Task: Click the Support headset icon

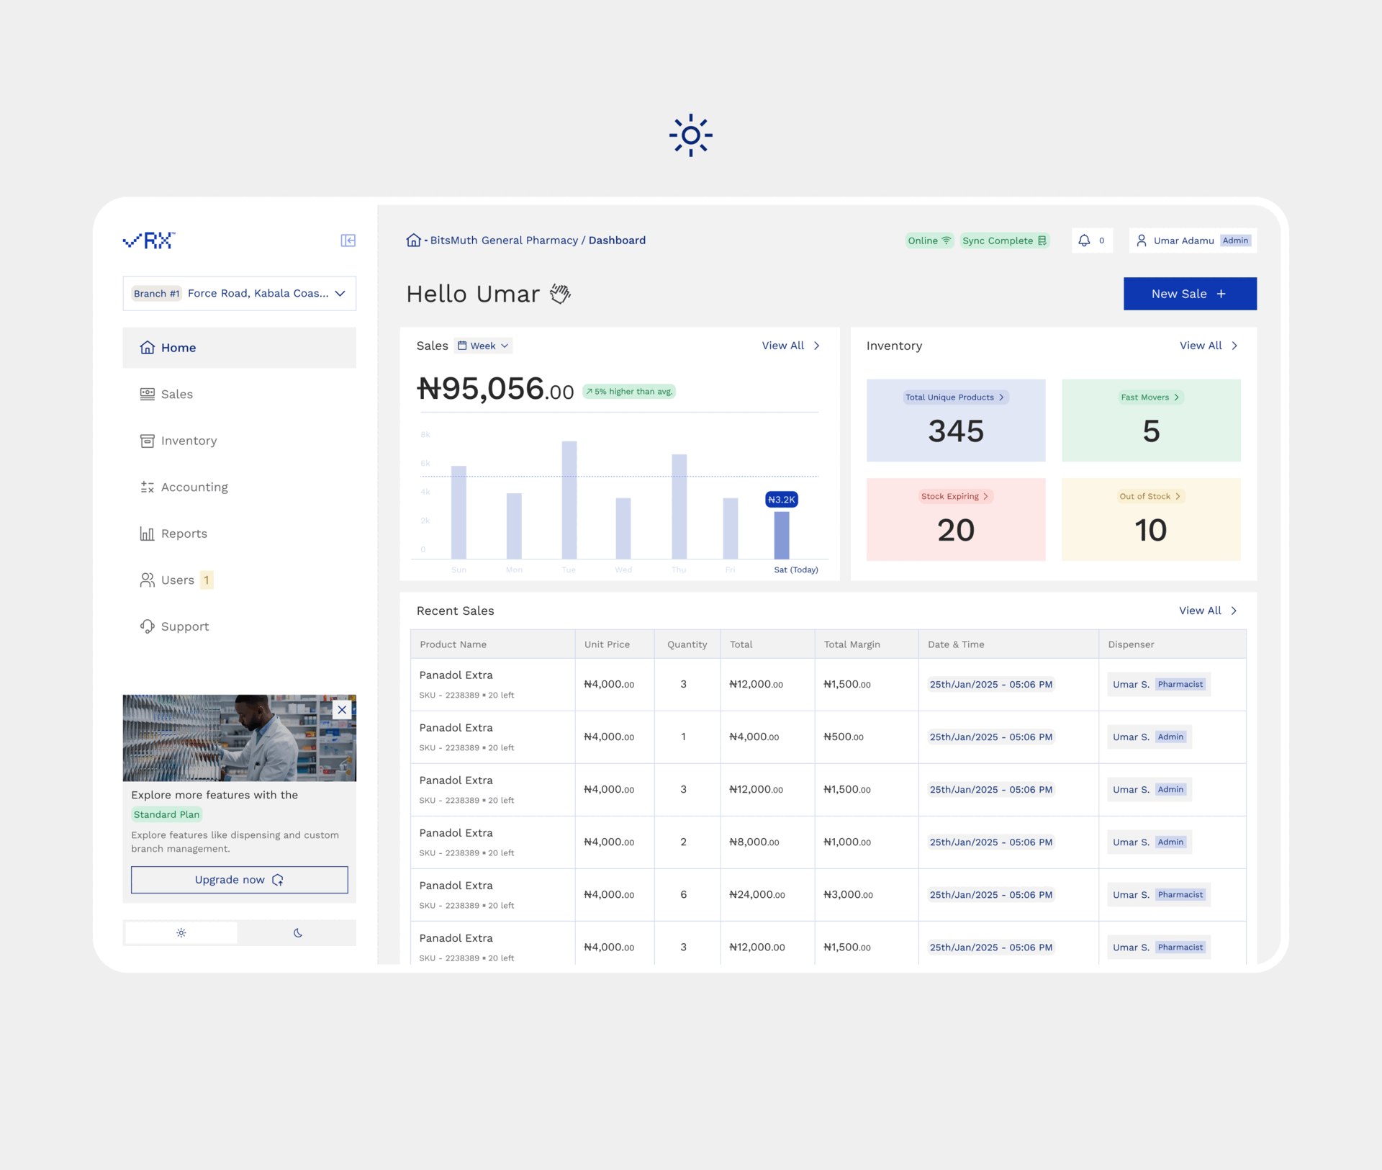Action: click(x=147, y=626)
